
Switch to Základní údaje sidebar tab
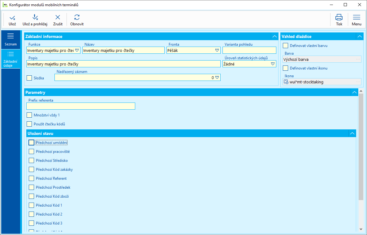(x=11, y=59)
